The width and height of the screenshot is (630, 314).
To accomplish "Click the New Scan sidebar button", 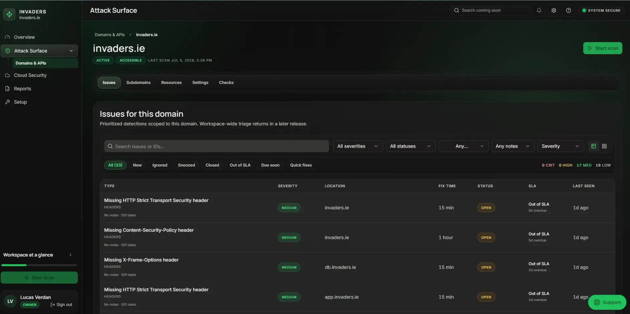I will coord(39,278).
